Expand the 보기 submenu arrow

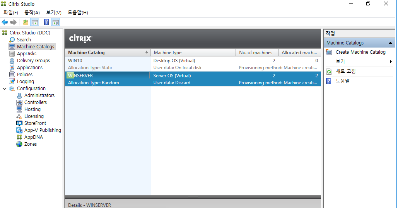(x=391, y=61)
